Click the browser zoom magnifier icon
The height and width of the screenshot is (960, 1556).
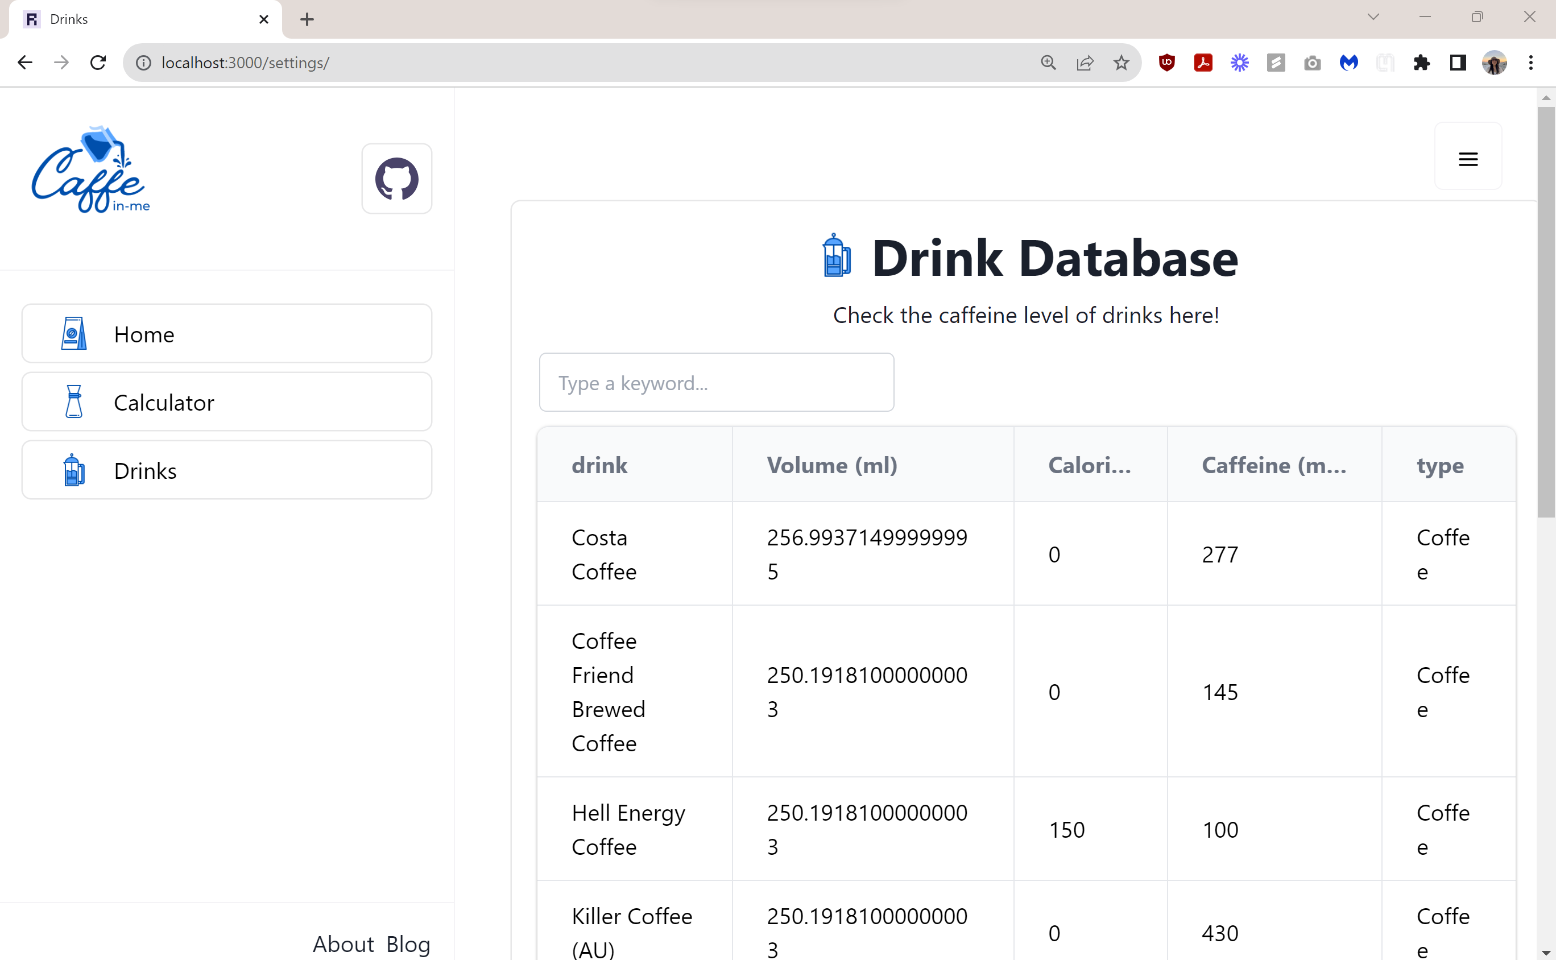tap(1048, 63)
